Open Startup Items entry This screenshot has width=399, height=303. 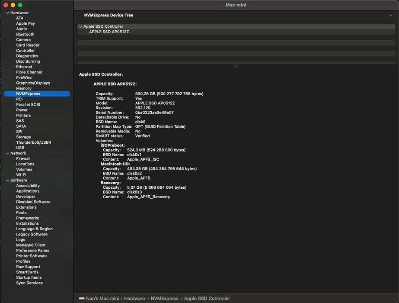(x=29, y=277)
